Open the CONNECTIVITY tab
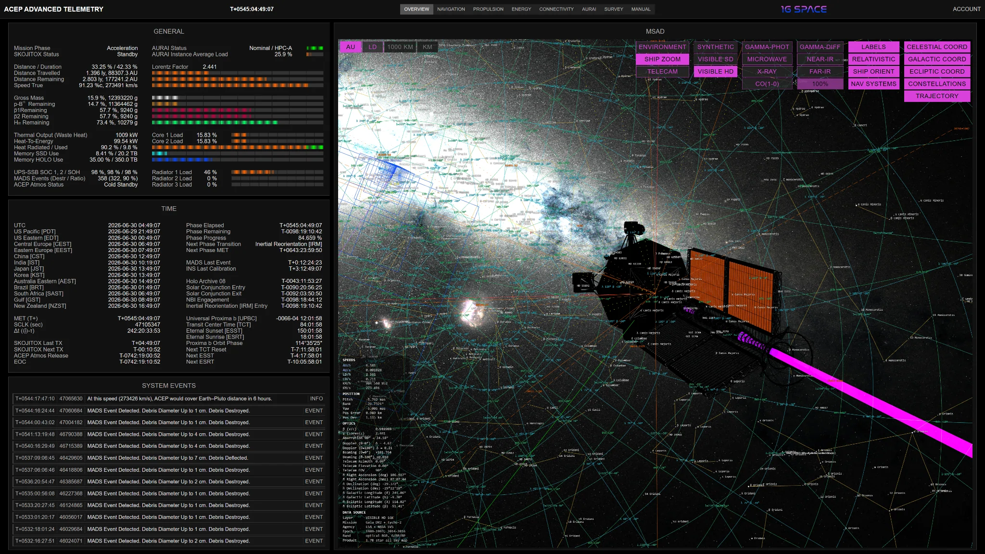The width and height of the screenshot is (985, 554). click(556, 9)
